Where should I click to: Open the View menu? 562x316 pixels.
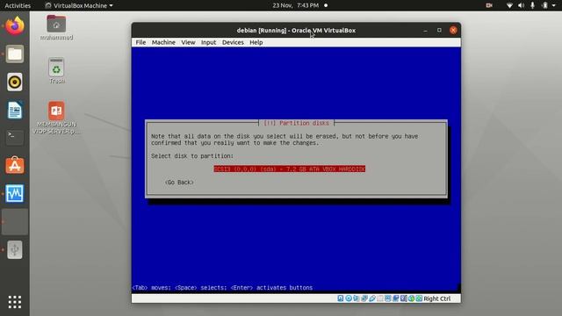188,42
